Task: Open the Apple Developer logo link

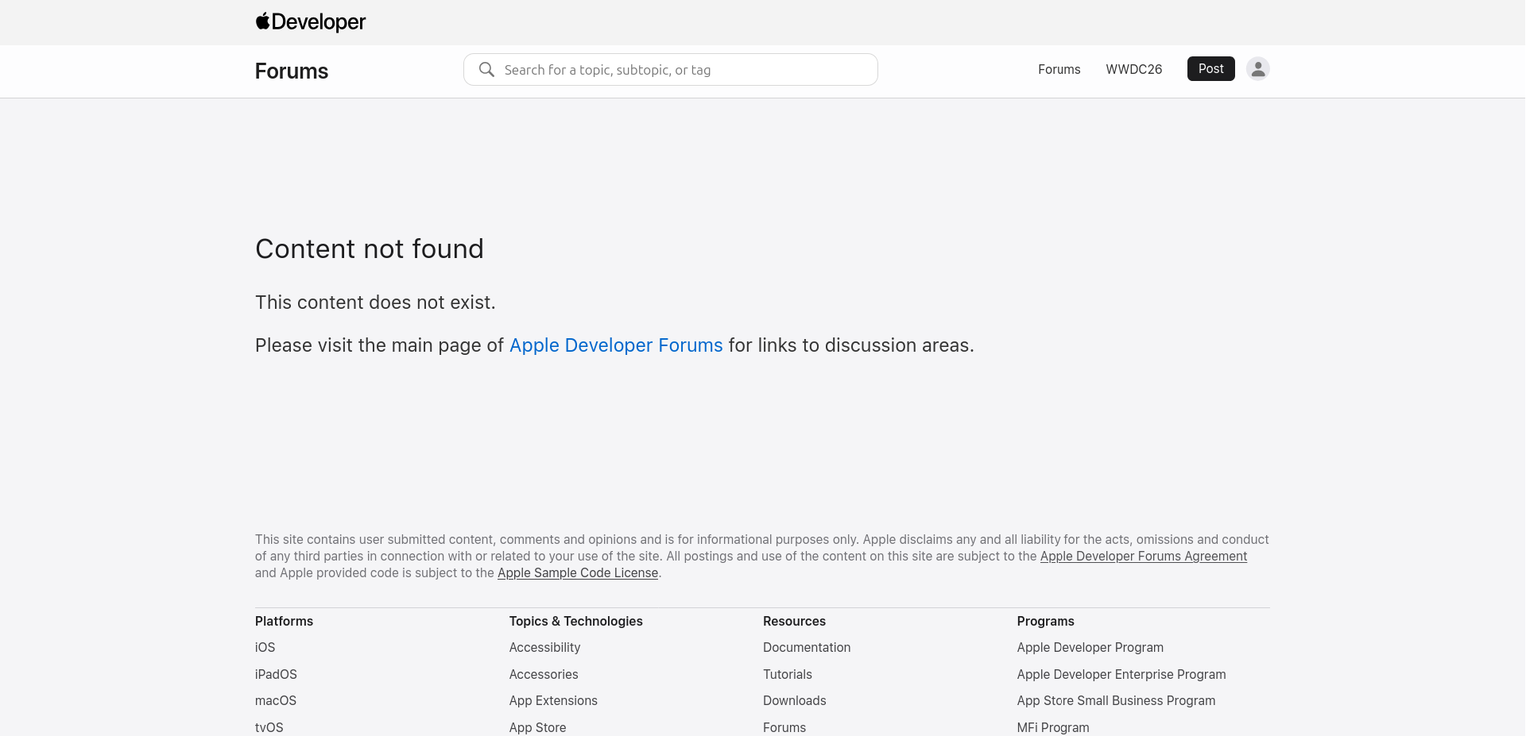Action: [310, 22]
